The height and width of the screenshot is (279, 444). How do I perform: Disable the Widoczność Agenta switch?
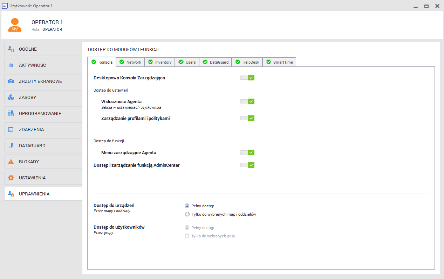pos(247,101)
